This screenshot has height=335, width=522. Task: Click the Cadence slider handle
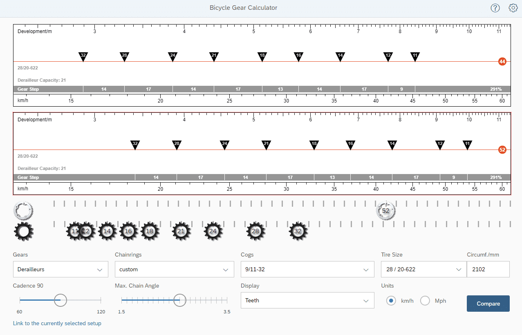(x=60, y=300)
